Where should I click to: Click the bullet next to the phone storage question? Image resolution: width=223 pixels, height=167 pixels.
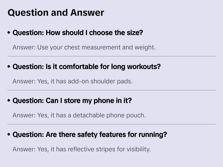(x=9, y=101)
